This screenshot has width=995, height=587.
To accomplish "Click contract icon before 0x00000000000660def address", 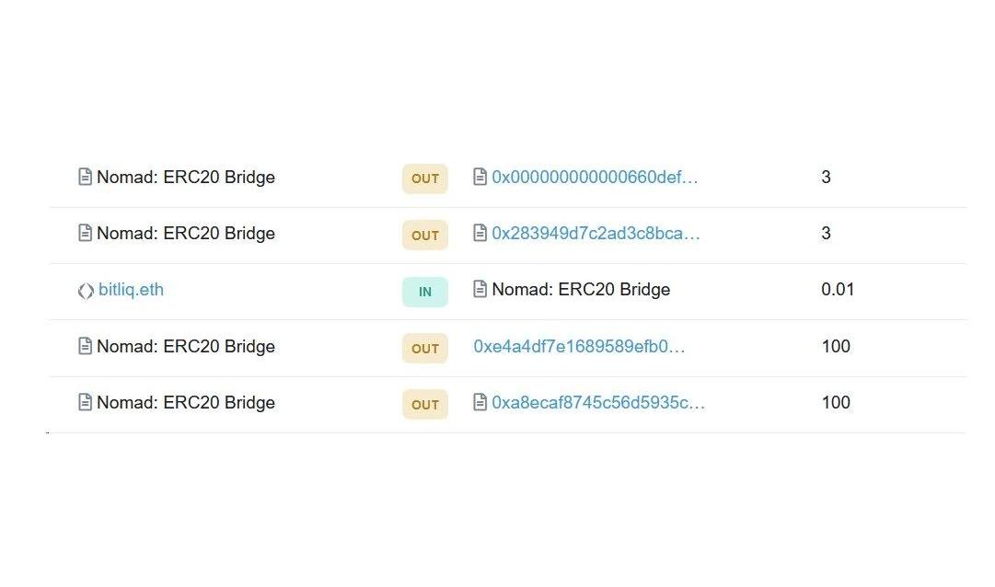I will pos(480,177).
